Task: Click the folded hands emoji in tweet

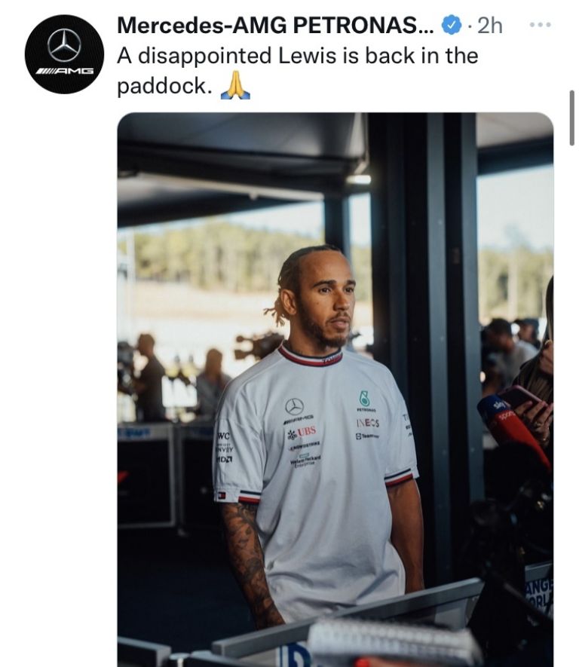Action: click(235, 85)
